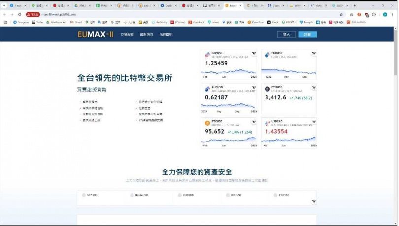
Task: Bookmark page with the star icon
Action: click(x=341, y=15)
